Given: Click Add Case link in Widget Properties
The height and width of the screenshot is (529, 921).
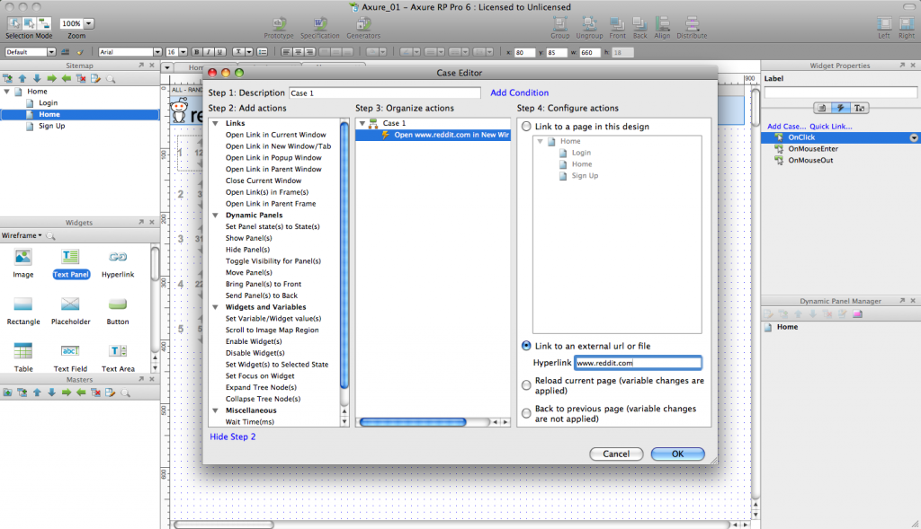Looking at the screenshot, I should pyautogui.click(x=786, y=126).
